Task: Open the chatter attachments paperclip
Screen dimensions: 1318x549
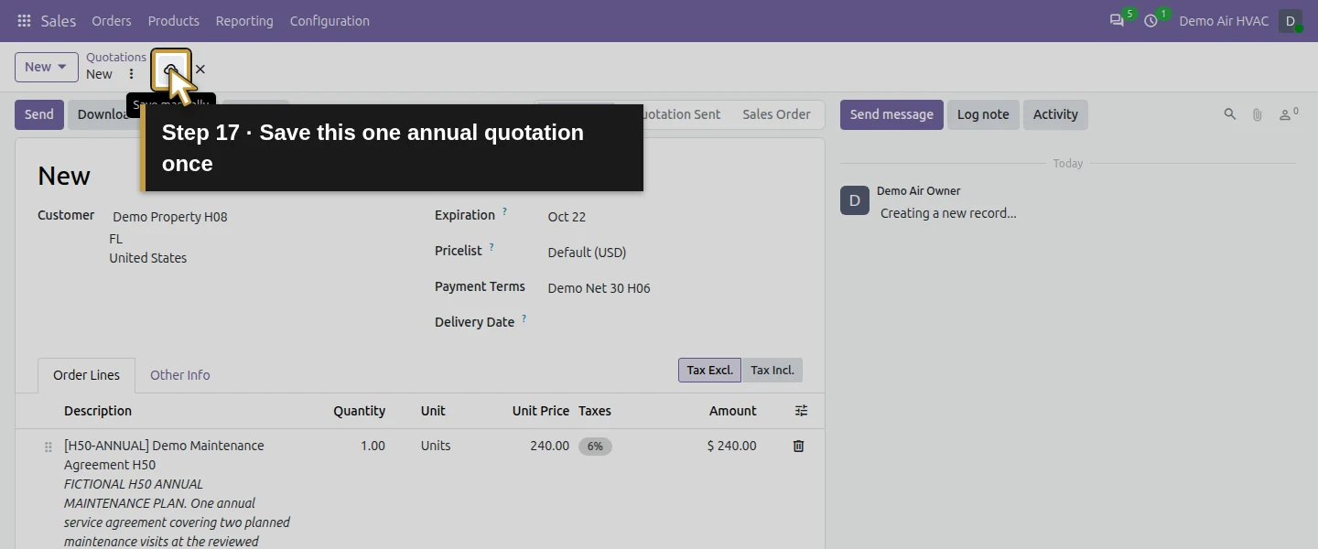Action: [1258, 114]
